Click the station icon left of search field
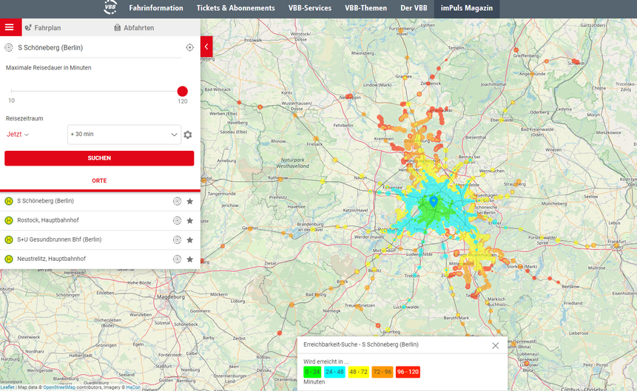 (x=9, y=47)
